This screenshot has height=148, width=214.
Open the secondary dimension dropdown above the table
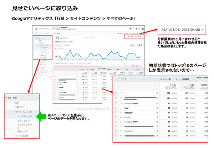(67, 66)
